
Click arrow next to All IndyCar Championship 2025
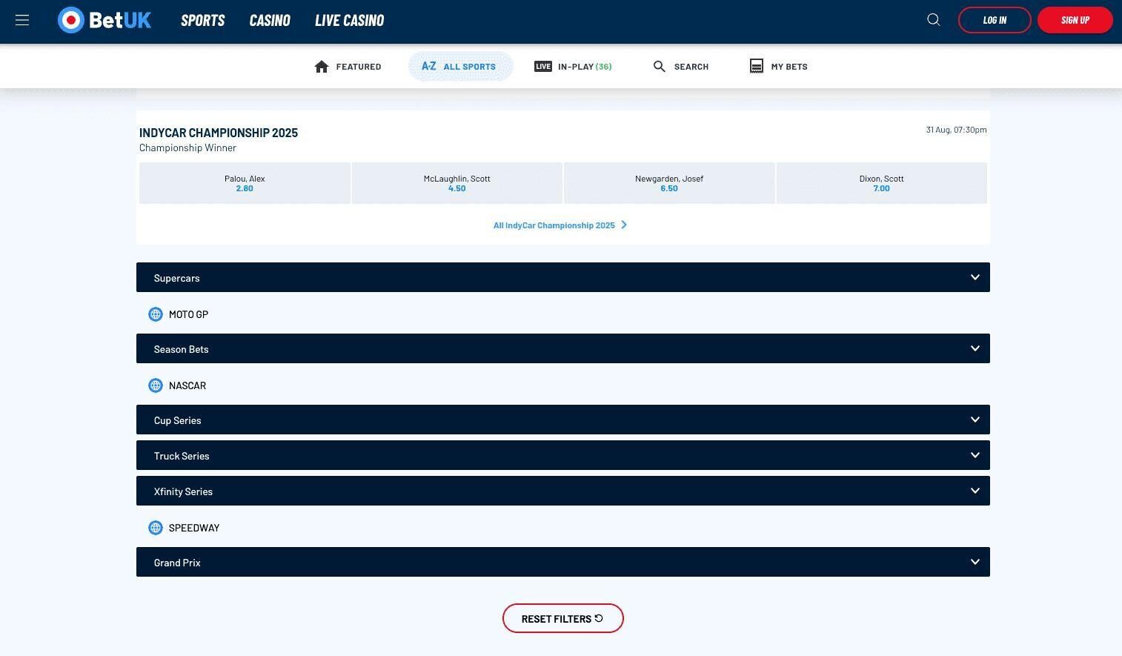(x=624, y=225)
